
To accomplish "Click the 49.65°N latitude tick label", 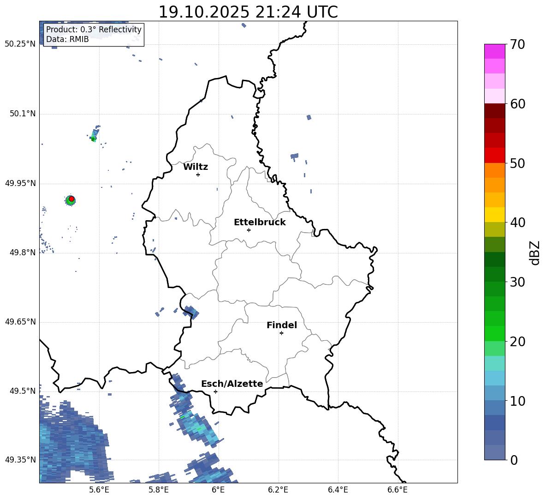I will tap(20, 322).
